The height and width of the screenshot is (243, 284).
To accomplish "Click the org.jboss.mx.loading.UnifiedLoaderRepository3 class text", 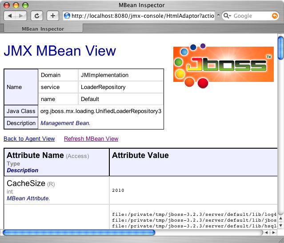I will [101, 111].
